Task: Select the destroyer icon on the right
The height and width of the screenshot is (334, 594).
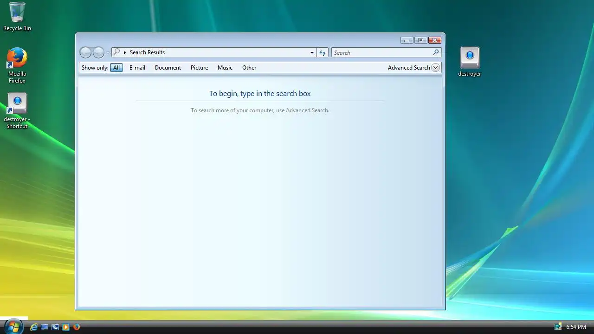Action: [x=469, y=61]
